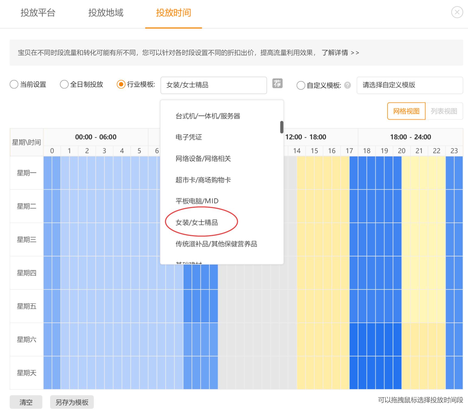Viewport: 468px width, 411px height.
Task: Click a time cell in the 星期一 row
Action: pos(87,173)
